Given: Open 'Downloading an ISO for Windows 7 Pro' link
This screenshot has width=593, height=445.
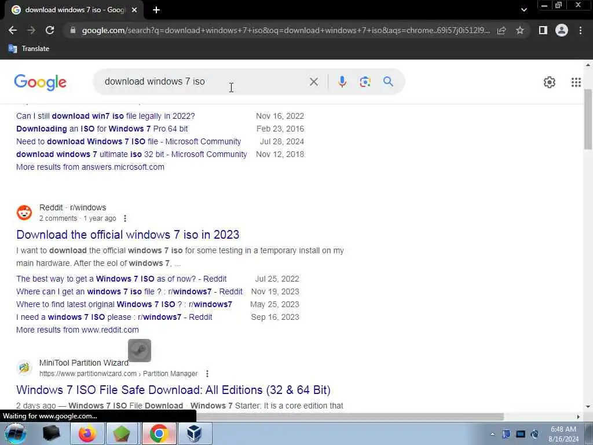Looking at the screenshot, I should pyautogui.click(x=102, y=129).
